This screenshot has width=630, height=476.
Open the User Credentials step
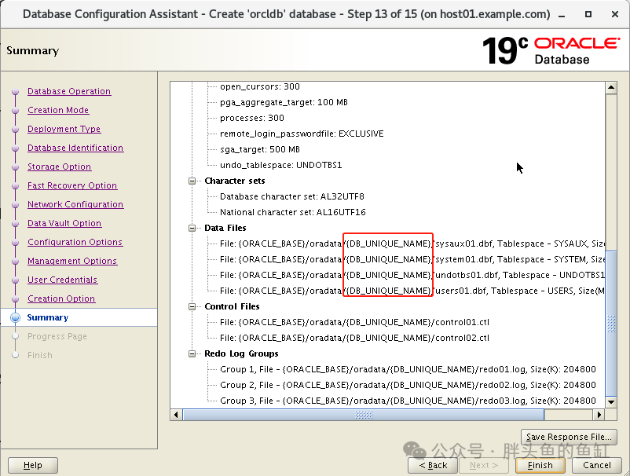click(x=62, y=280)
